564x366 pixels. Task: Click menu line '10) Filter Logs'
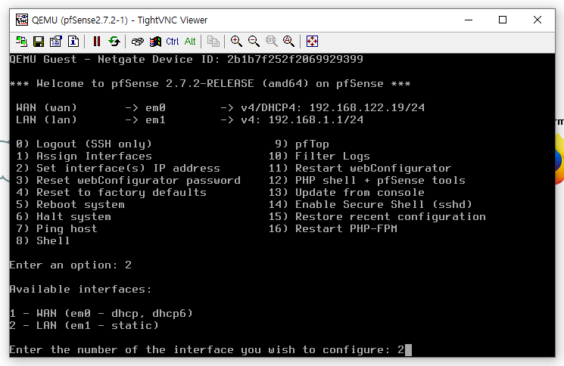319,157
